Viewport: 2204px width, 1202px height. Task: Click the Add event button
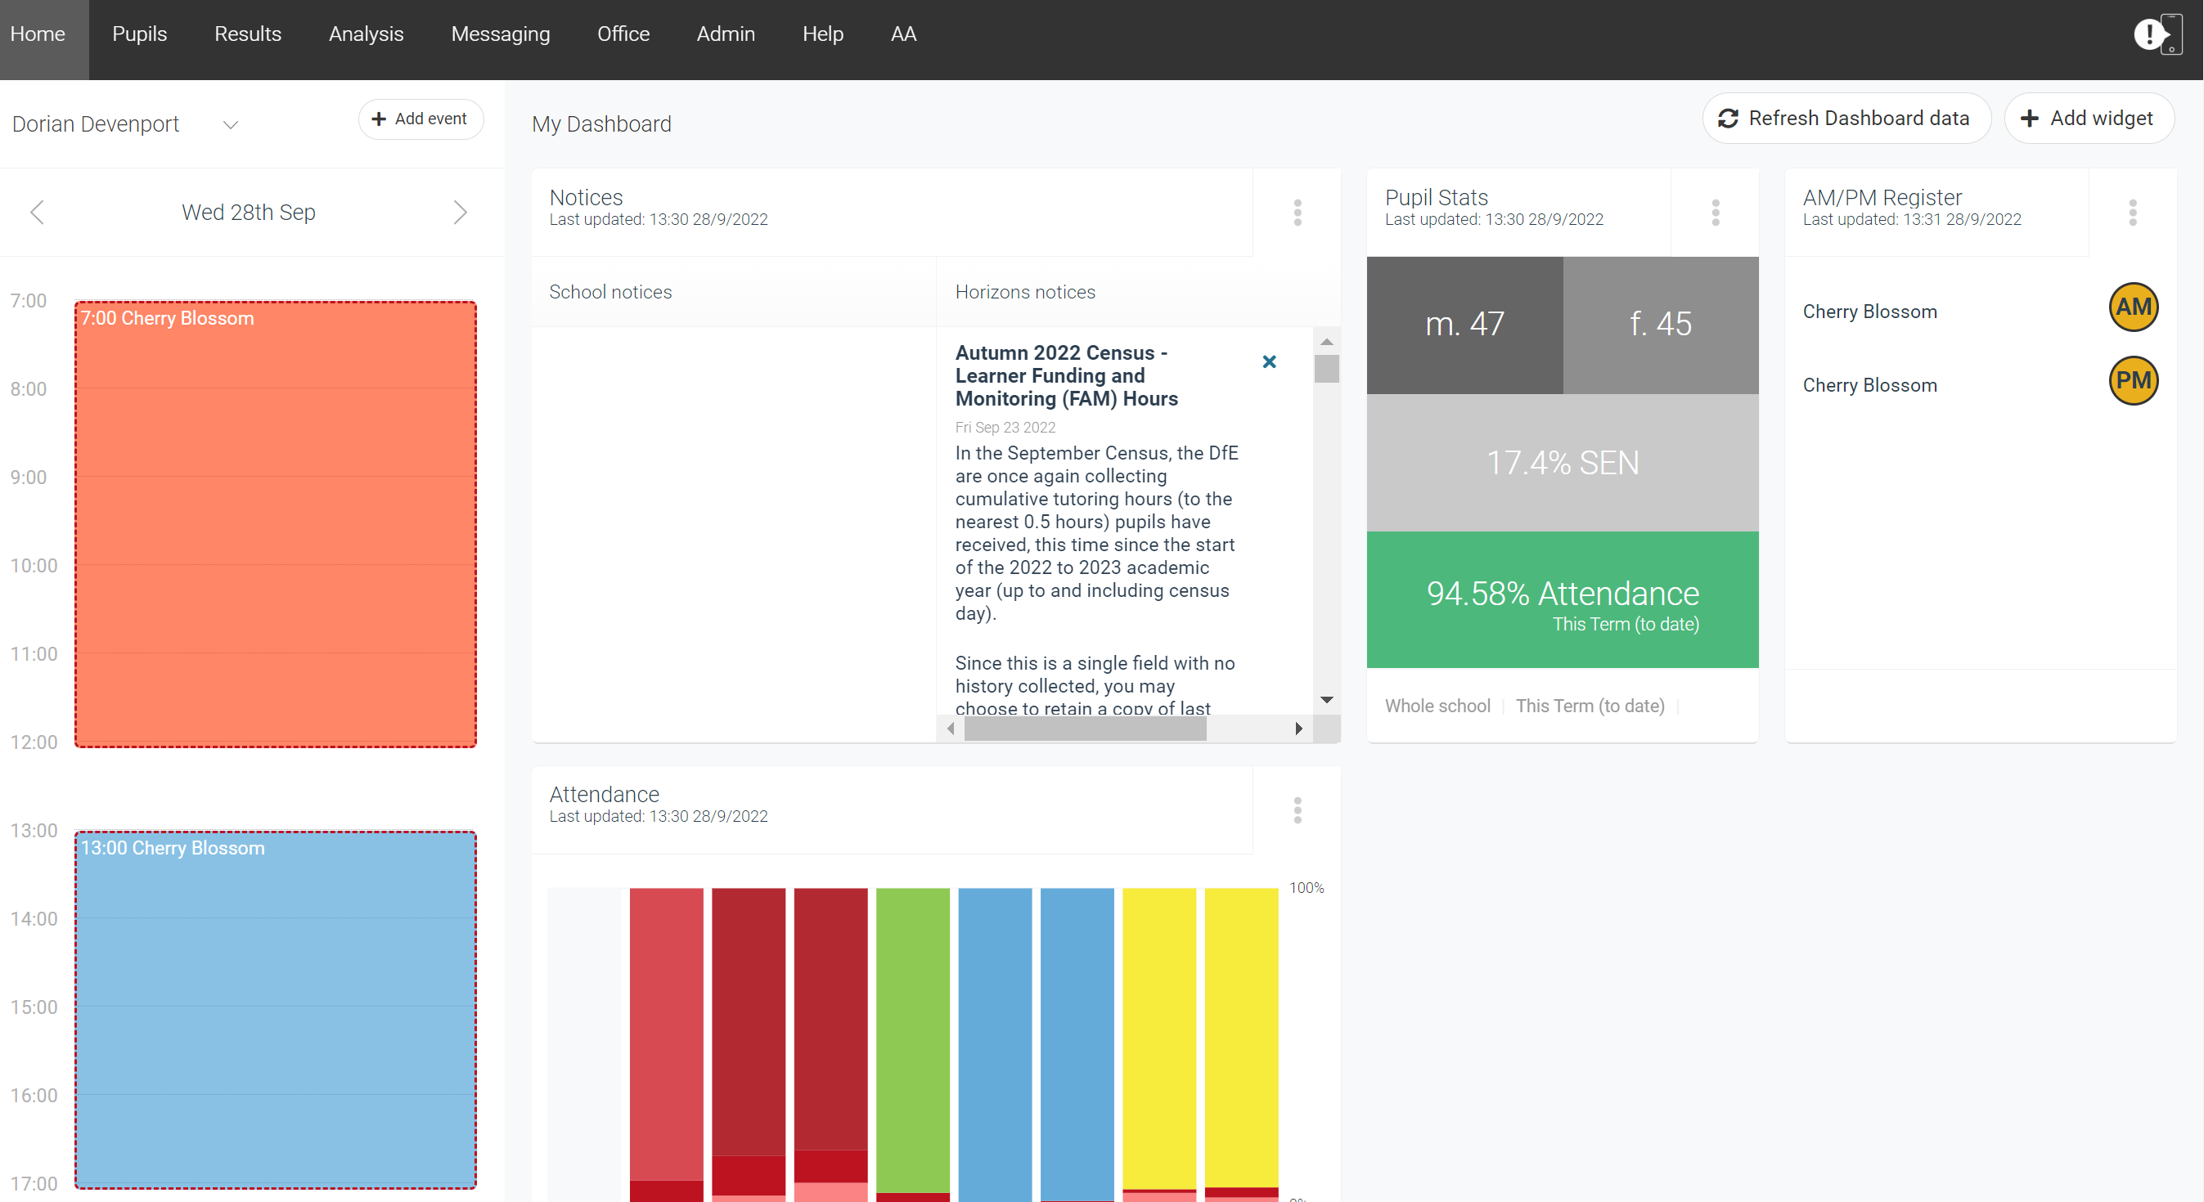pyautogui.click(x=420, y=119)
